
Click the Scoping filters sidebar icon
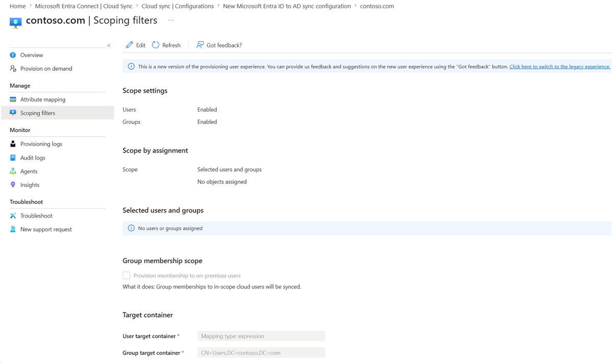pos(13,113)
